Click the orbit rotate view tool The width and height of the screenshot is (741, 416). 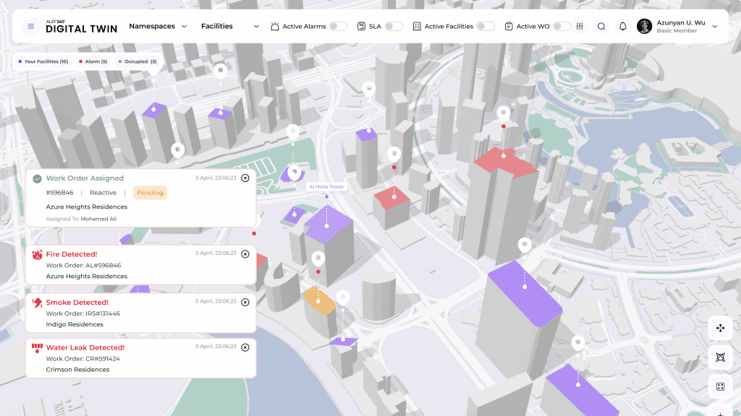coord(720,357)
